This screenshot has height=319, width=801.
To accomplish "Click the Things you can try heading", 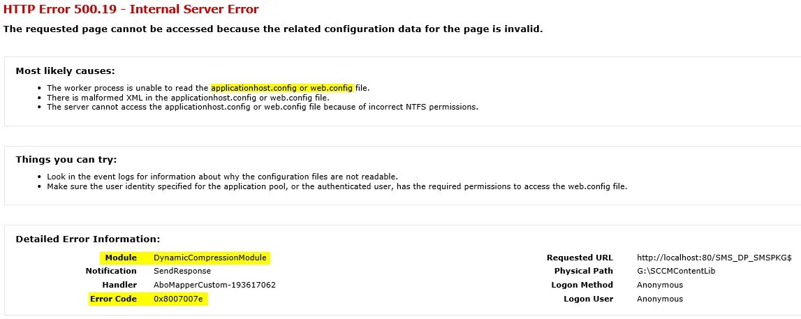I will click(x=66, y=159).
